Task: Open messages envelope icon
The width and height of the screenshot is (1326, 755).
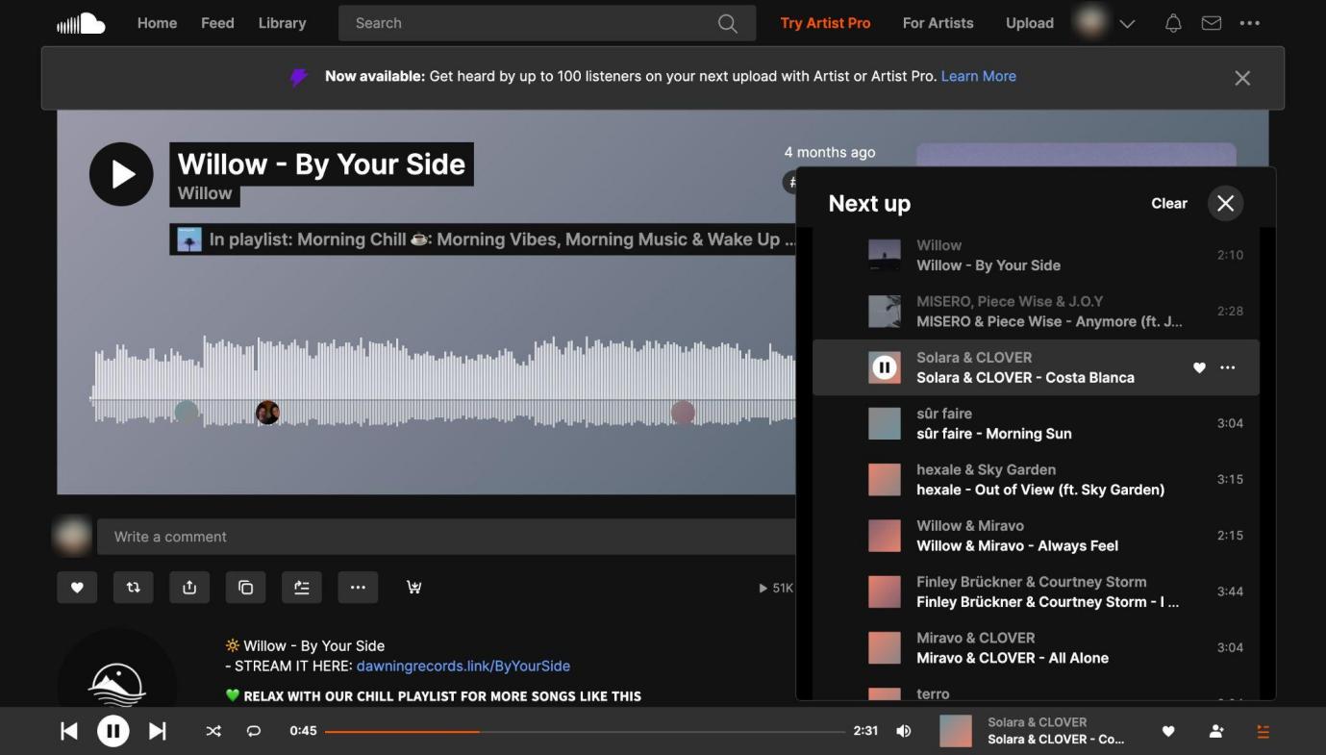Action: pyautogui.click(x=1212, y=23)
